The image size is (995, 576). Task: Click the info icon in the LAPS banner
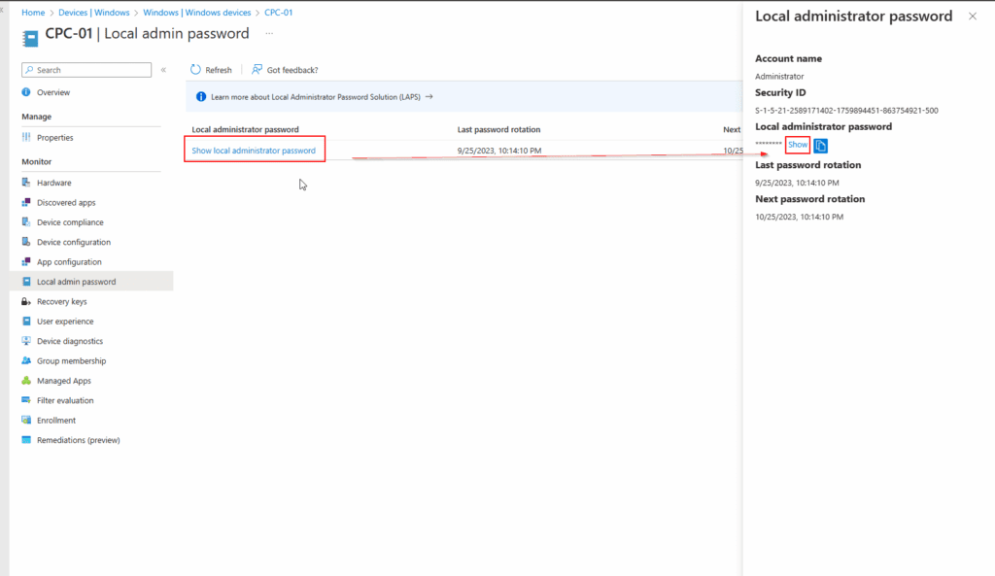pyautogui.click(x=201, y=95)
